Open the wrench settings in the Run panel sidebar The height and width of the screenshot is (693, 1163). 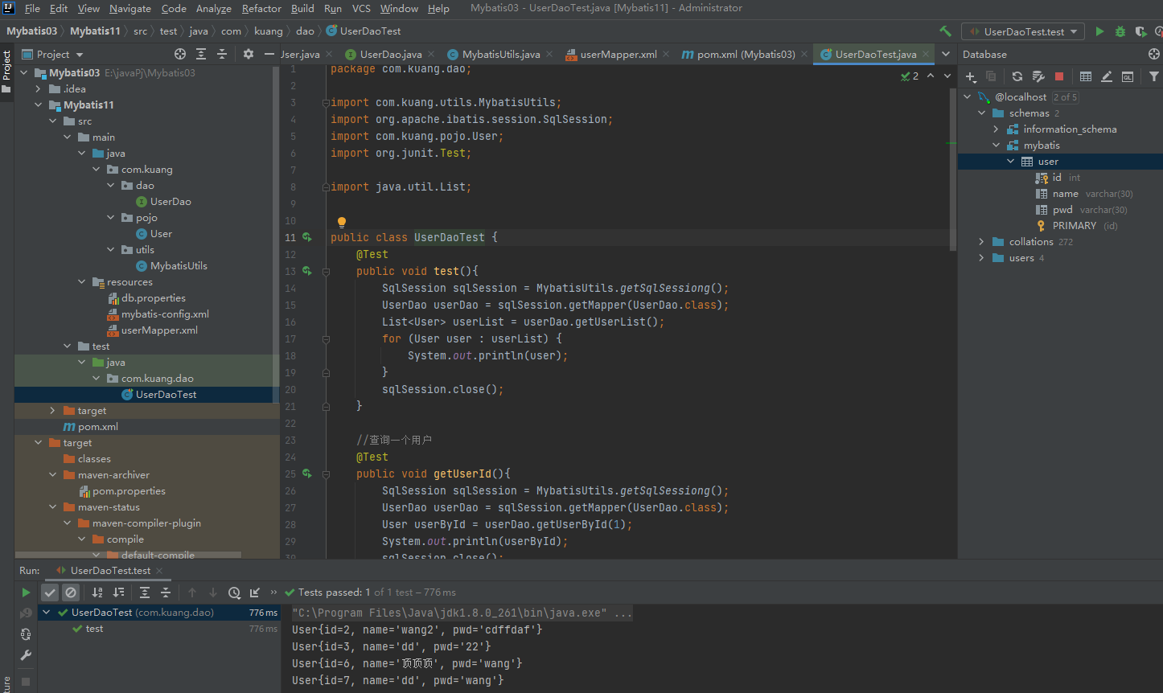(x=26, y=655)
